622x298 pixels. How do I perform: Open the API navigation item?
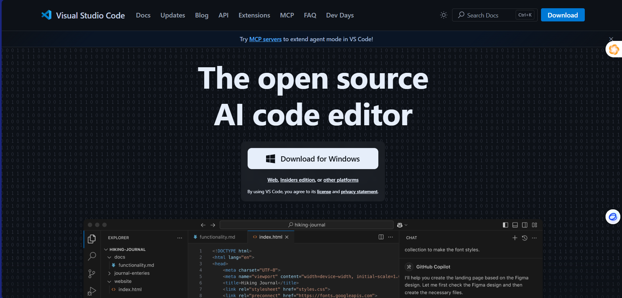point(224,15)
